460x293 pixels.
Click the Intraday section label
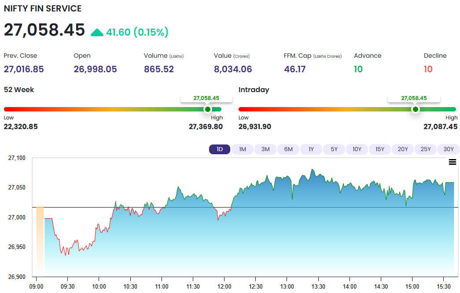(x=254, y=89)
